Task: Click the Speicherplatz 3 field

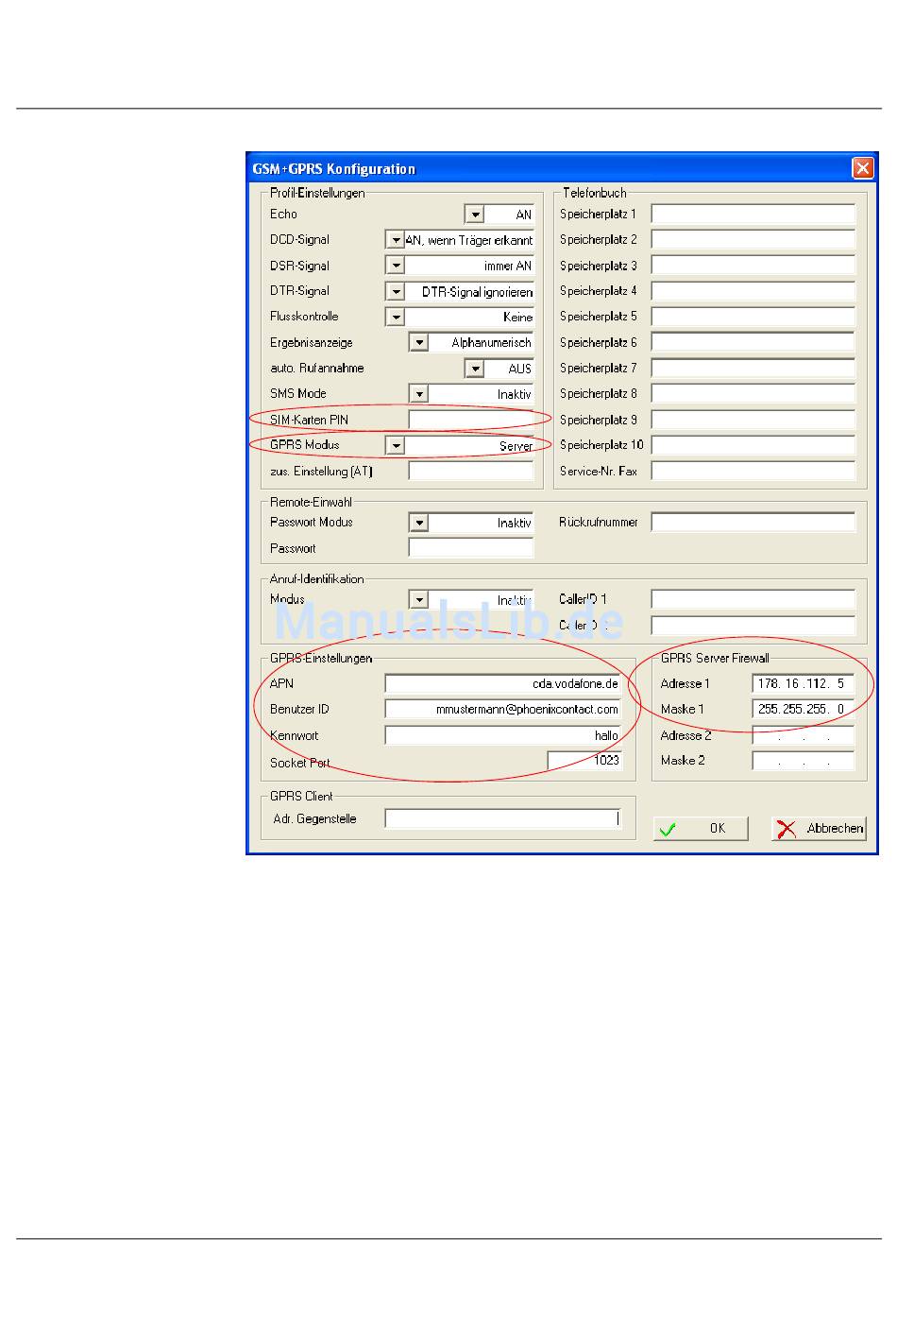Action: pyautogui.click(x=753, y=266)
